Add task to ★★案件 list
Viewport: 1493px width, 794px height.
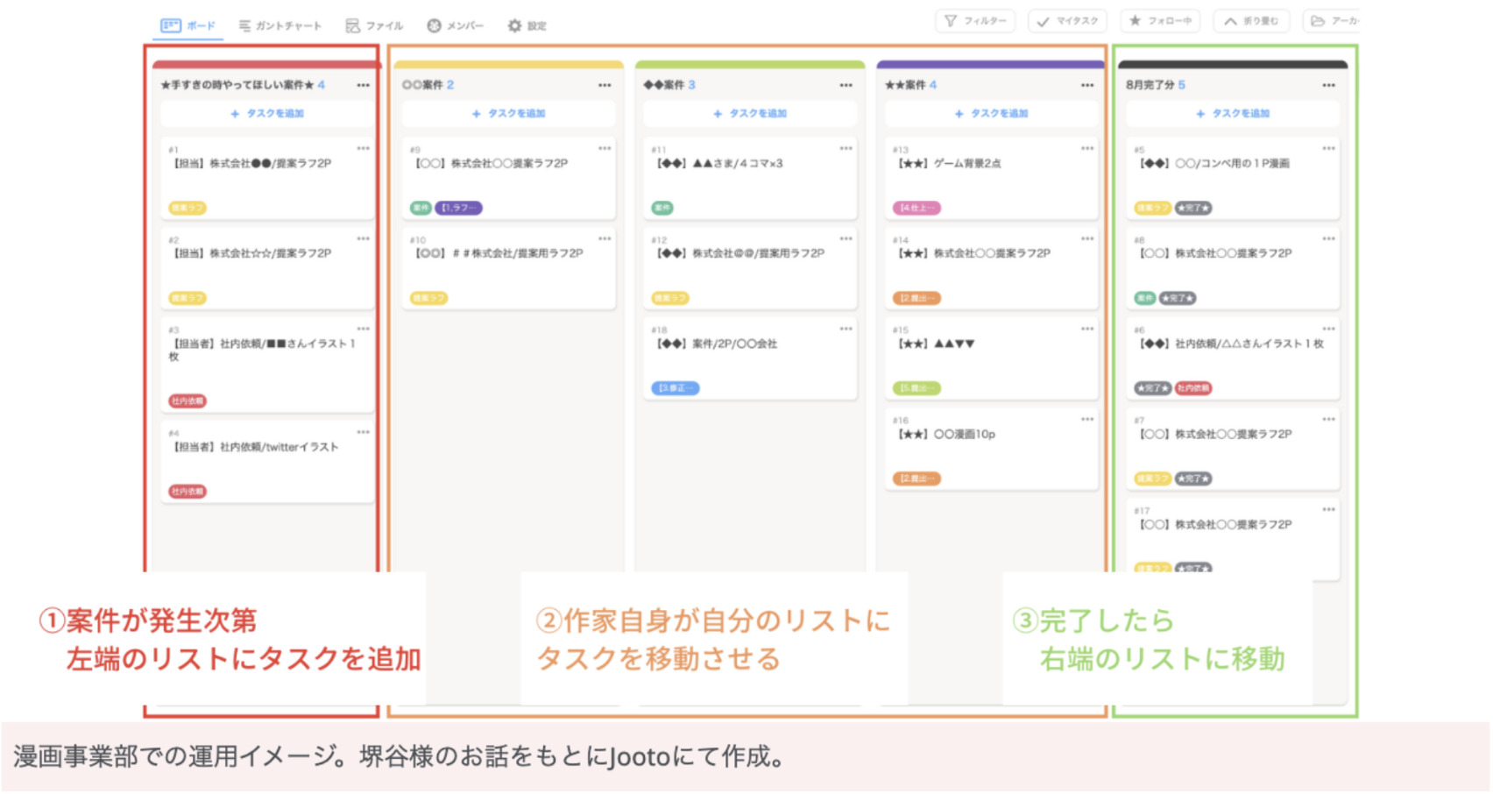coord(991,113)
